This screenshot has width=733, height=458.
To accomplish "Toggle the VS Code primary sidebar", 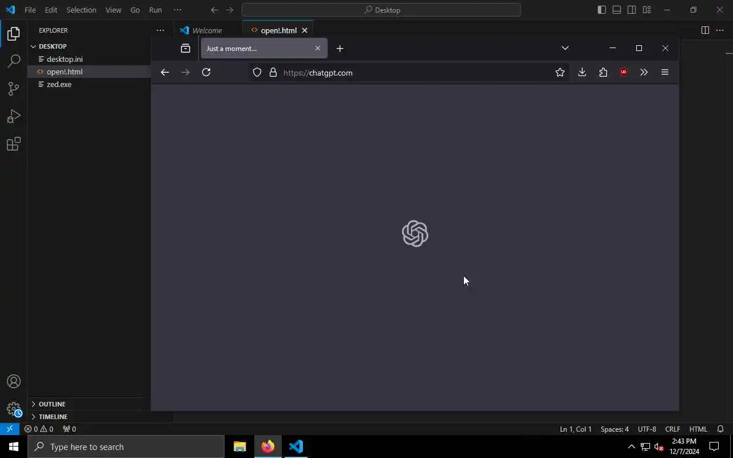I will point(602,10).
